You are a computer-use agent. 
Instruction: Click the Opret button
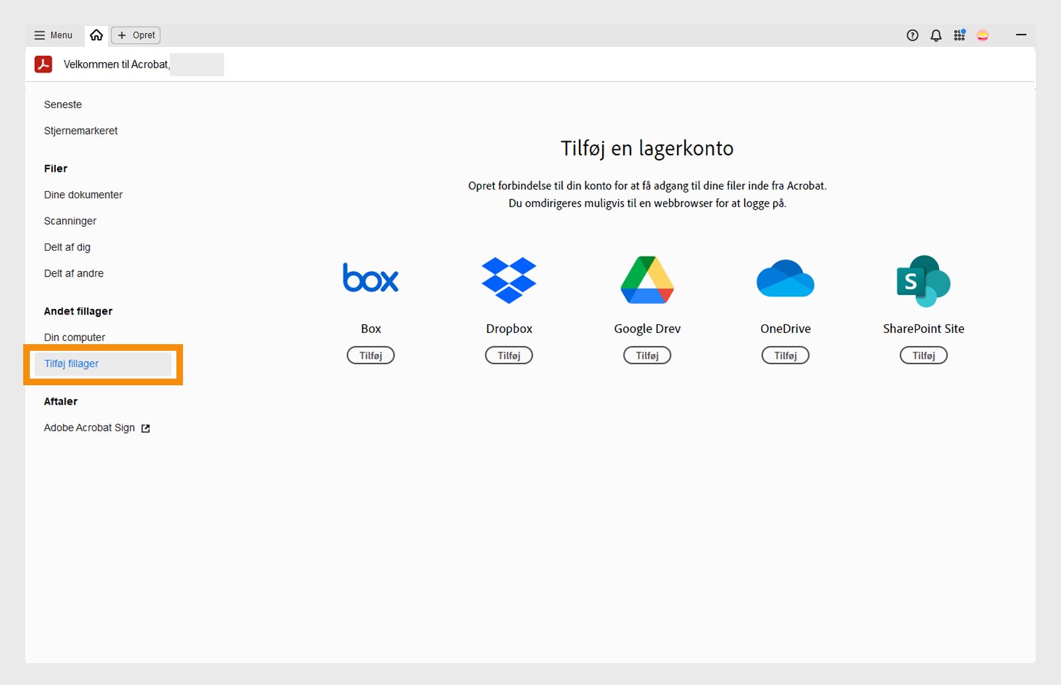135,35
